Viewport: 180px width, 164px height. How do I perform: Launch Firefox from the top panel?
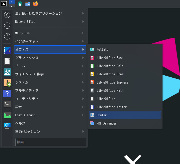[x=35, y=4]
